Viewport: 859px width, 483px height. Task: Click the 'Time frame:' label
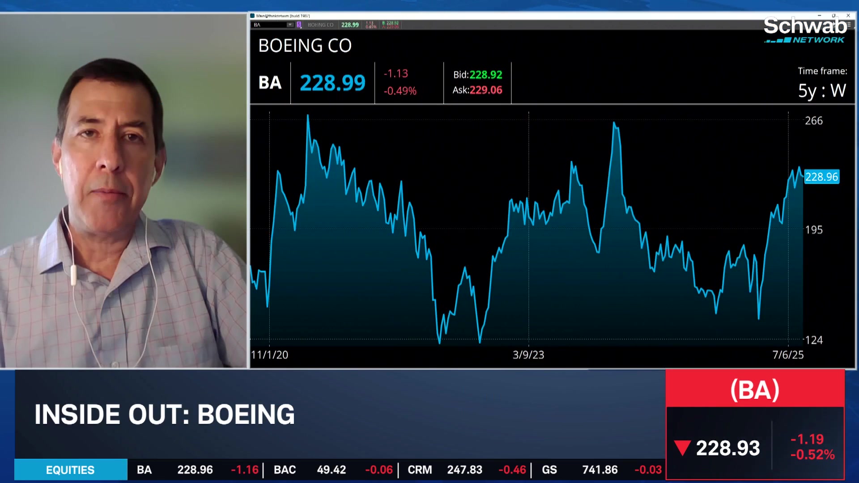click(x=822, y=71)
